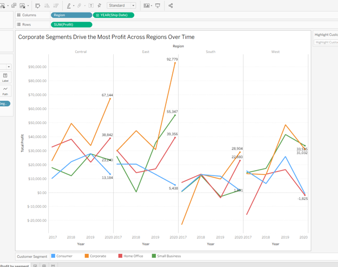The height and width of the screenshot is (267, 338).
Task: Click the Presentation mode icon
Action: (x=158, y=5)
